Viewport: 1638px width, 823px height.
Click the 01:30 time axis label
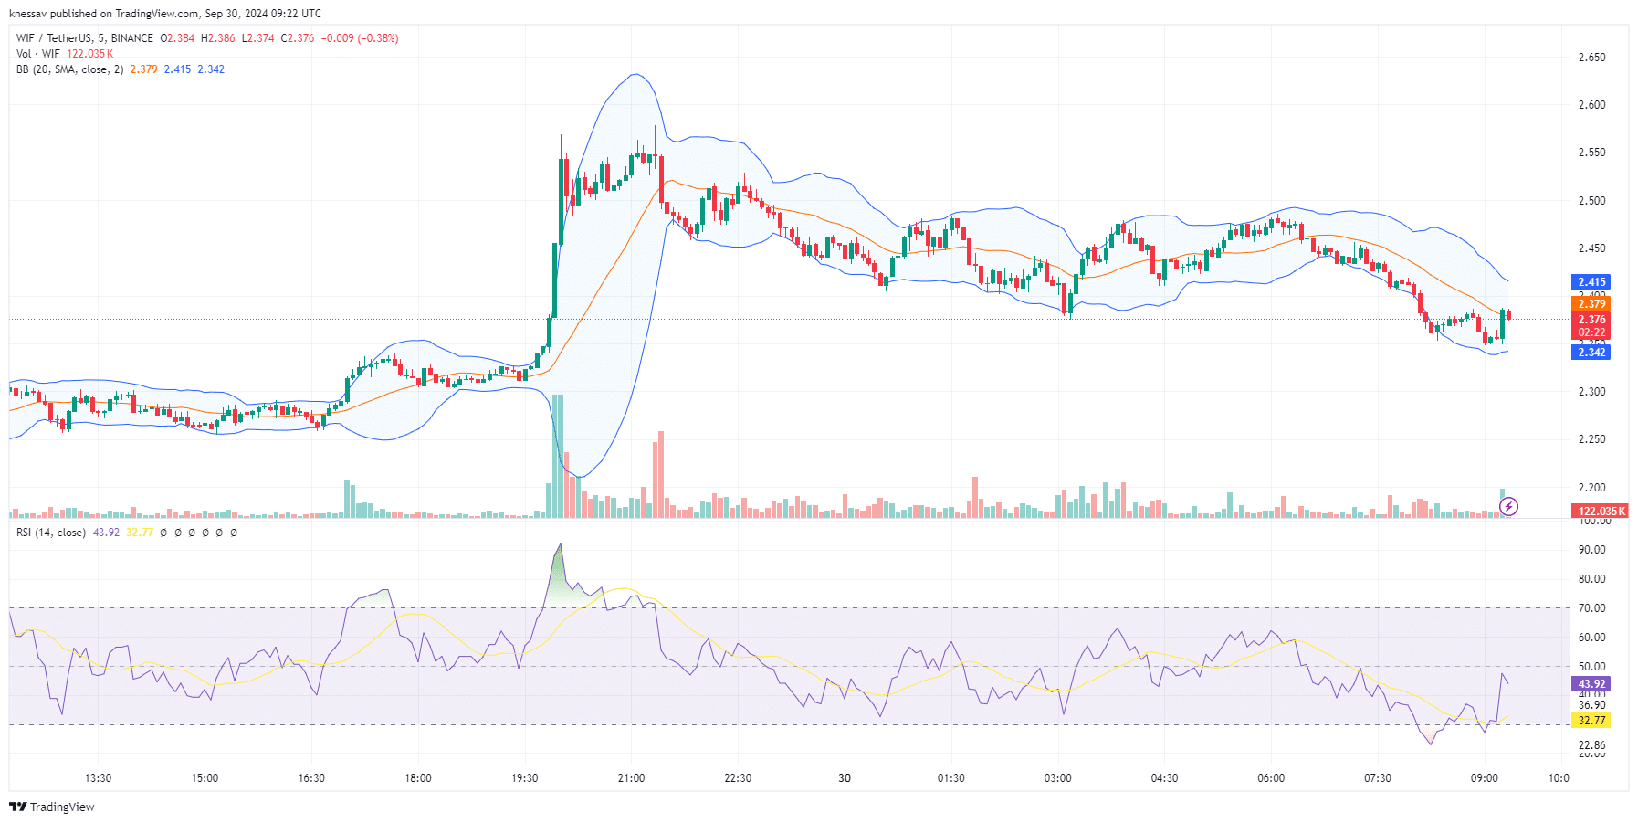click(x=950, y=778)
